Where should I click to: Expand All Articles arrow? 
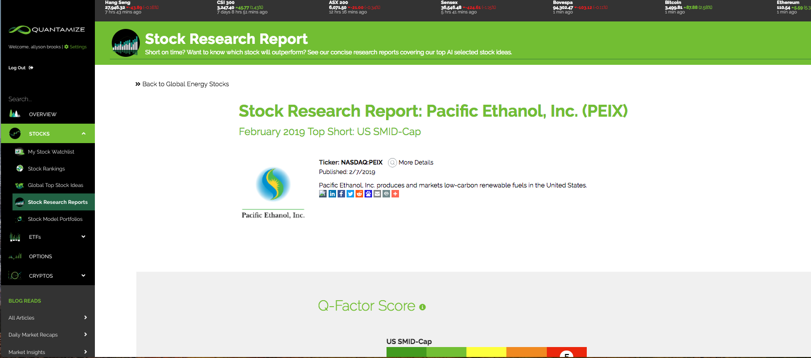click(85, 318)
